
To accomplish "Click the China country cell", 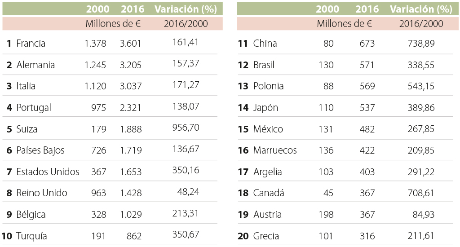I will coord(265,44).
